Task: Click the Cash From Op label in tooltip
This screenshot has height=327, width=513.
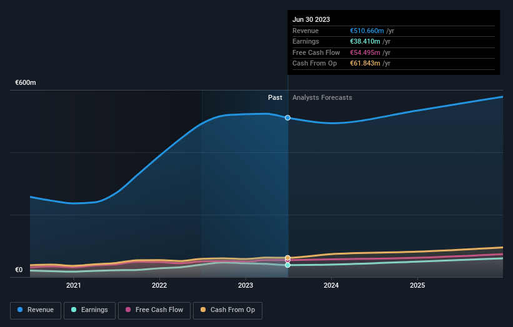Action: click(314, 64)
